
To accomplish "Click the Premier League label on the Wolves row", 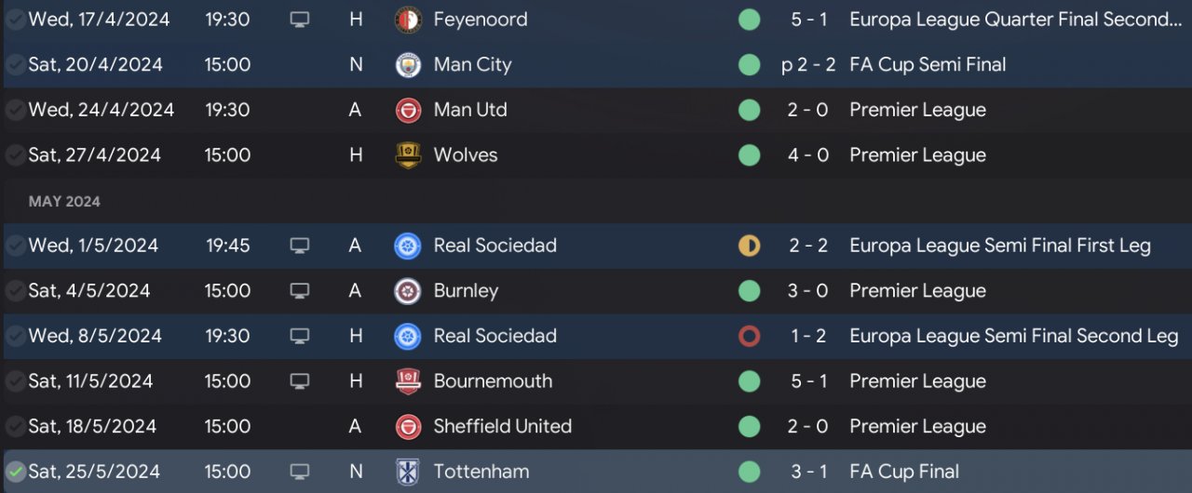I will 917,155.
